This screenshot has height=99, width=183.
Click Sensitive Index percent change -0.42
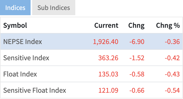(x=172, y=58)
